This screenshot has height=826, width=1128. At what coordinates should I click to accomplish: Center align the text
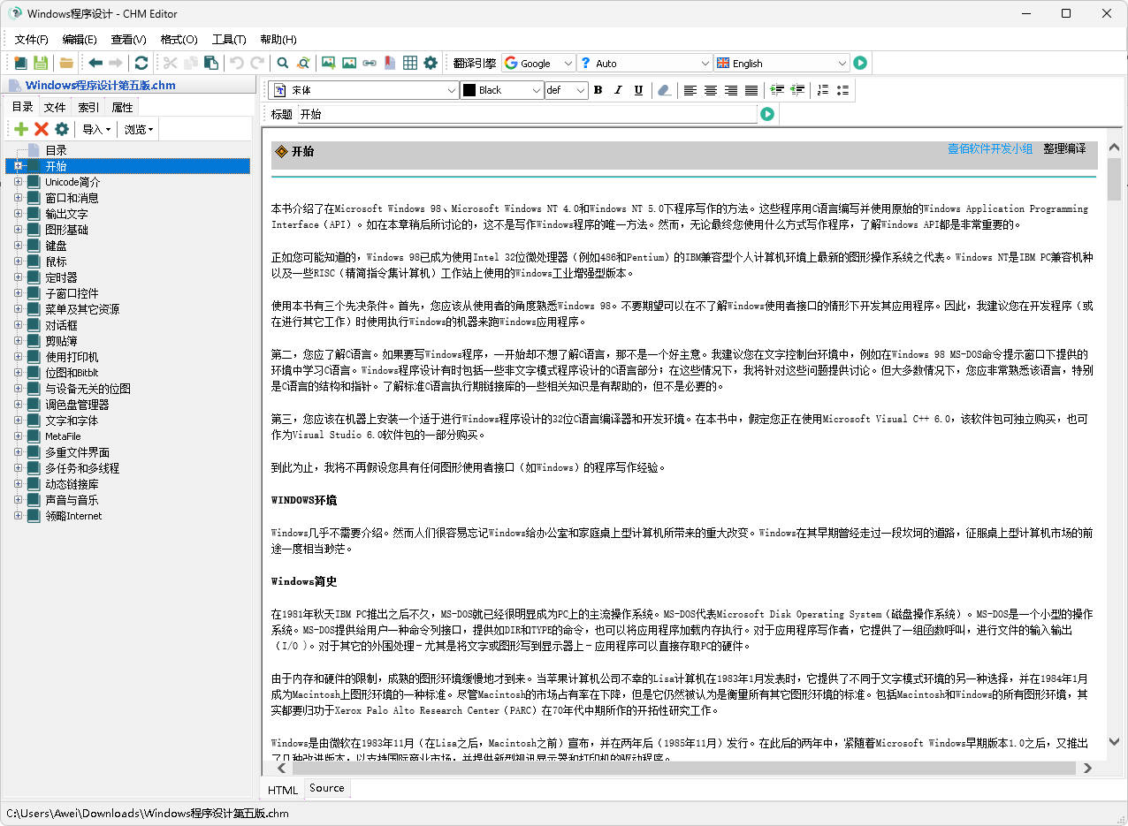coord(711,90)
